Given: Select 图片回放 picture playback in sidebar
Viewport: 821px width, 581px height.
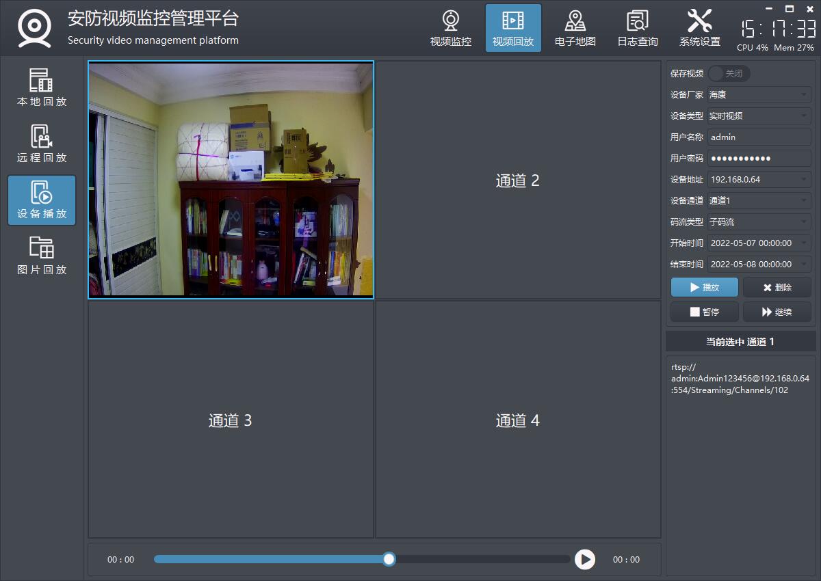Looking at the screenshot, I should point(42,256).
